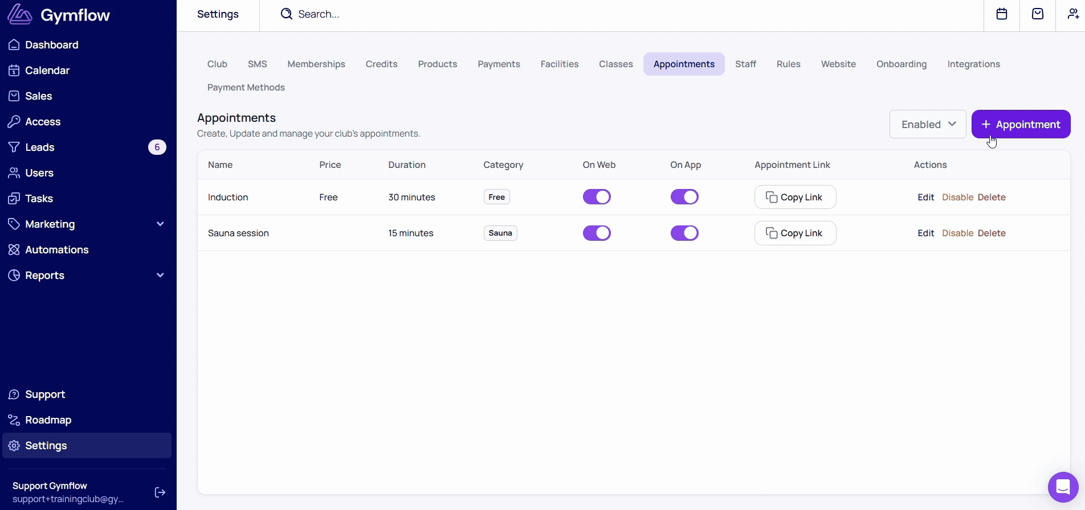Click the Sales bag icon in sidebar
This screenshot has width=1085, height=510.
(x=14, y=96)
